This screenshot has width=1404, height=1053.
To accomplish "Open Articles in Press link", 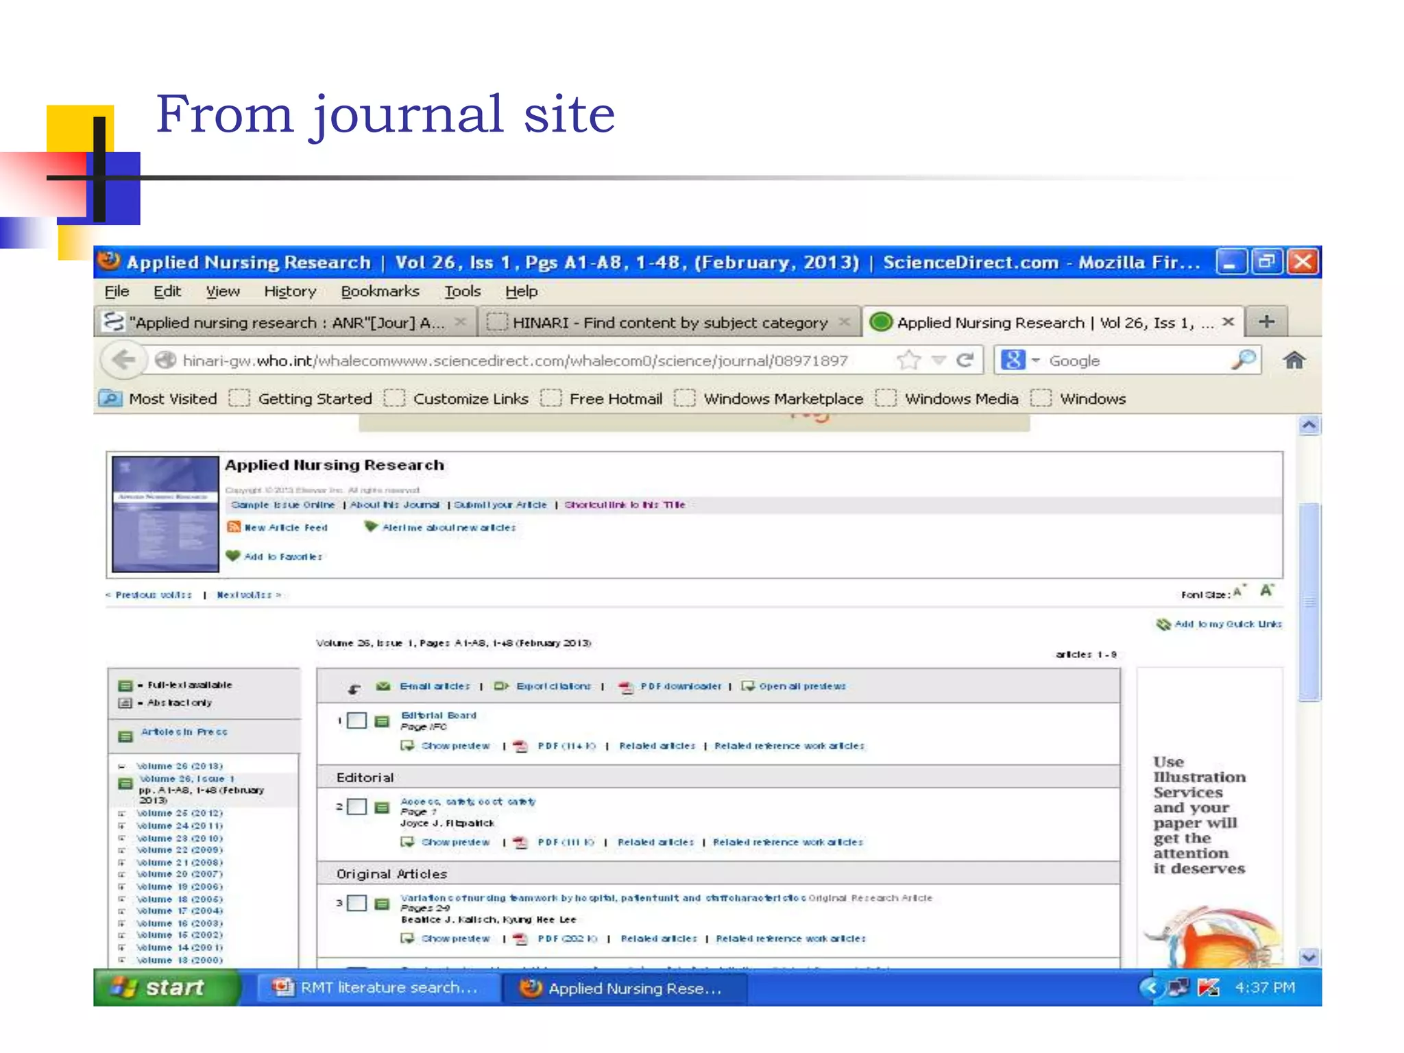I will (184, 732).
